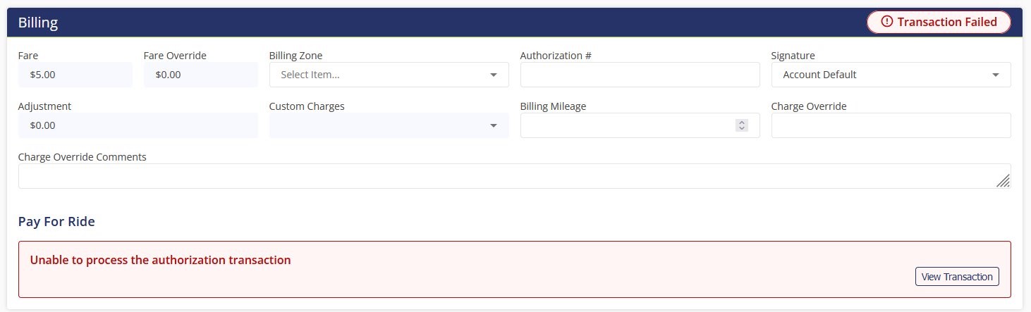Focus the Charge Override field

[x=891, y=125]
